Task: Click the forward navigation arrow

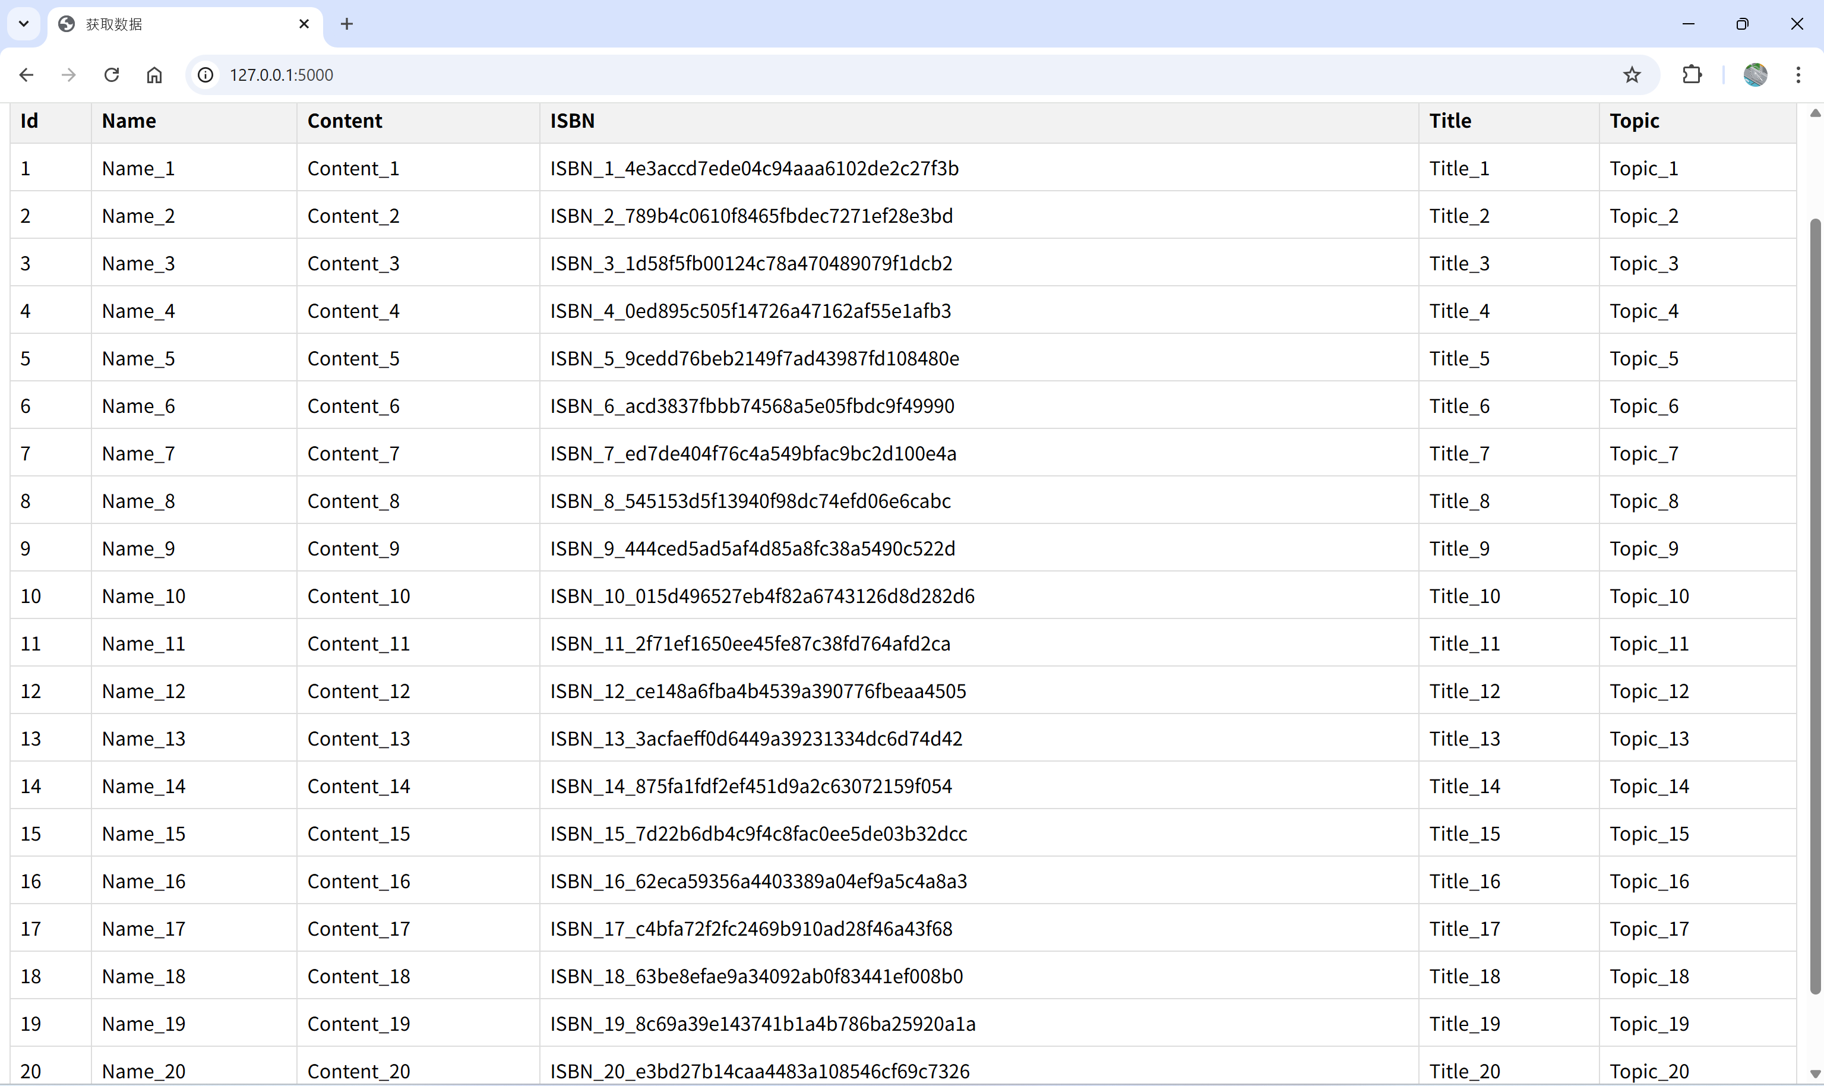Action: 69,75
